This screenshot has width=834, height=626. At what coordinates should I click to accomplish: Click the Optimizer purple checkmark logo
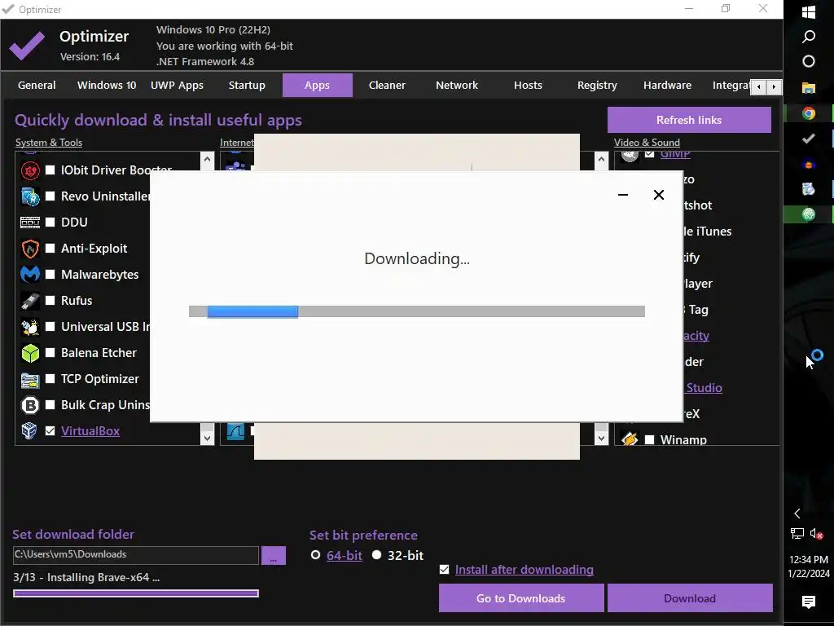click(27, 46)
